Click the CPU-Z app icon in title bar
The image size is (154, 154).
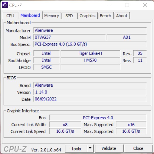tap(5, 5)
